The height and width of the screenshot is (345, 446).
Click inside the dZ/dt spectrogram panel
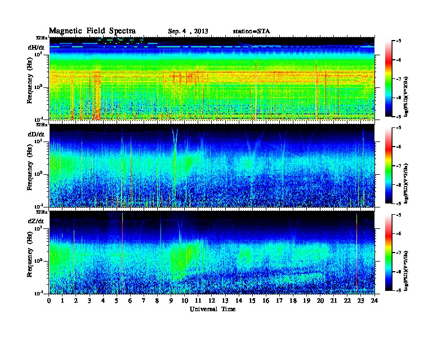coord(212,253)
